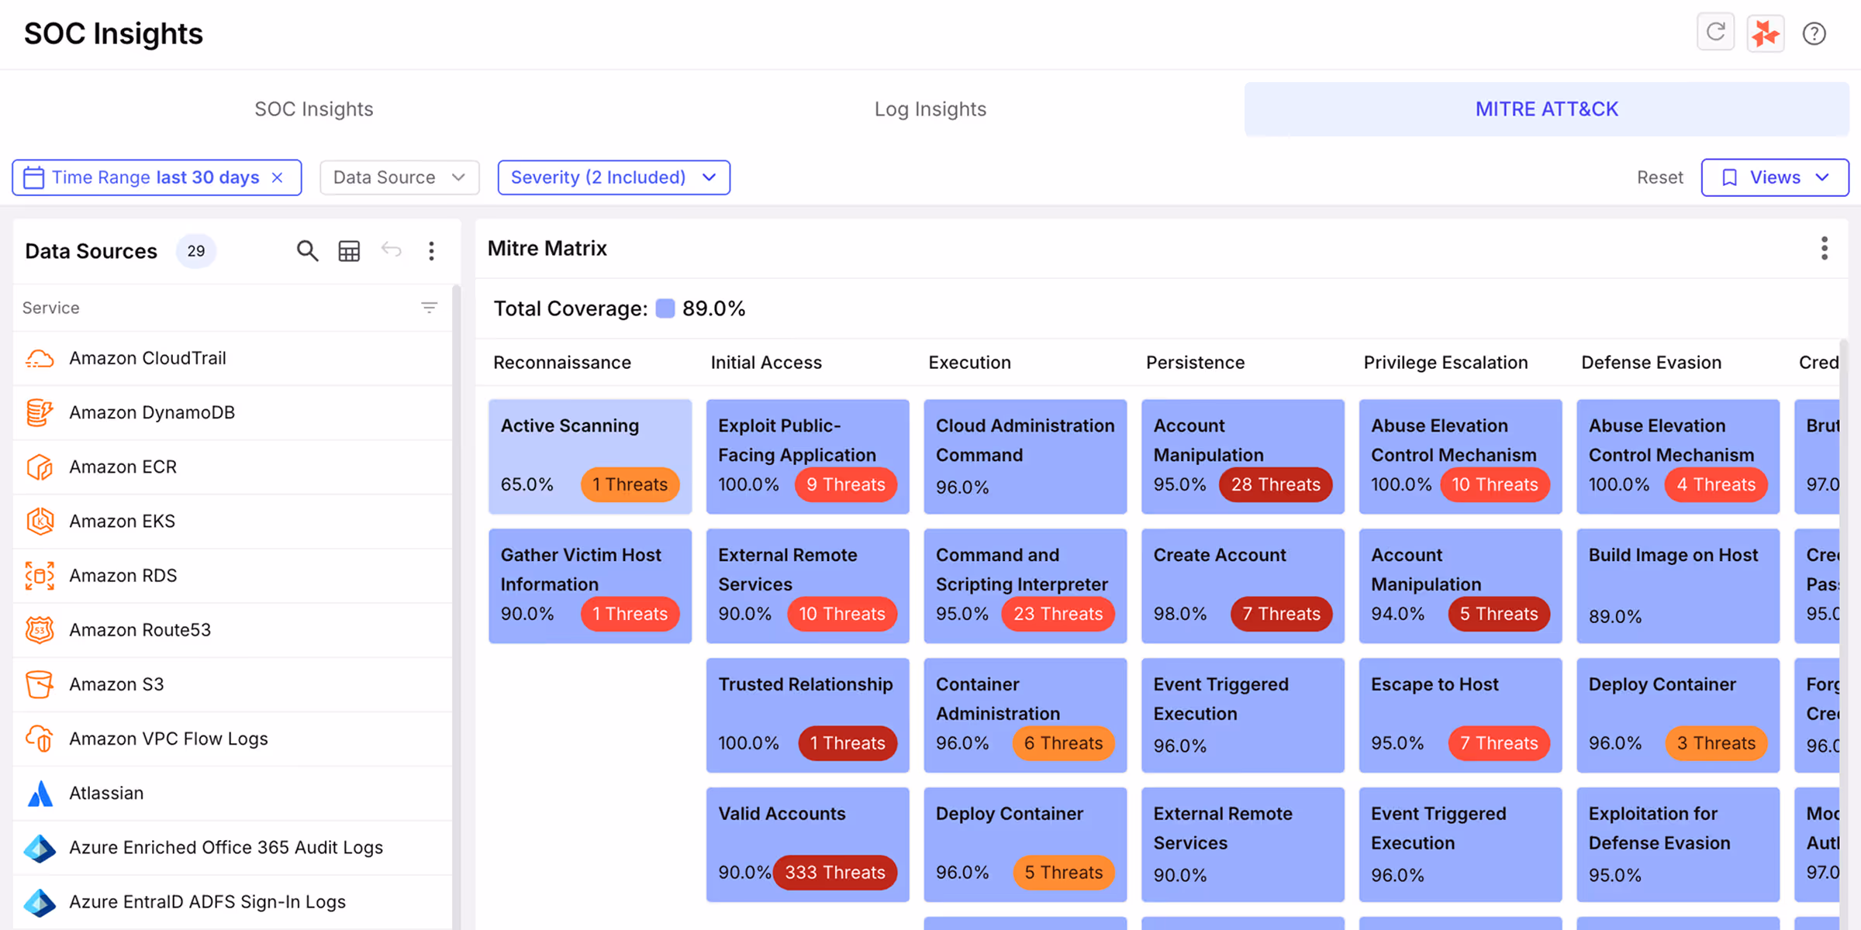Click the Amazon RDS icon
The width and height of the screenshot is (1861, 930).
pos(40,575)
